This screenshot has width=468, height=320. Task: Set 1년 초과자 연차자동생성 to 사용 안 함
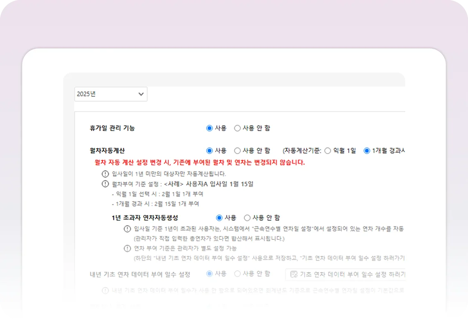pos(247,218)
